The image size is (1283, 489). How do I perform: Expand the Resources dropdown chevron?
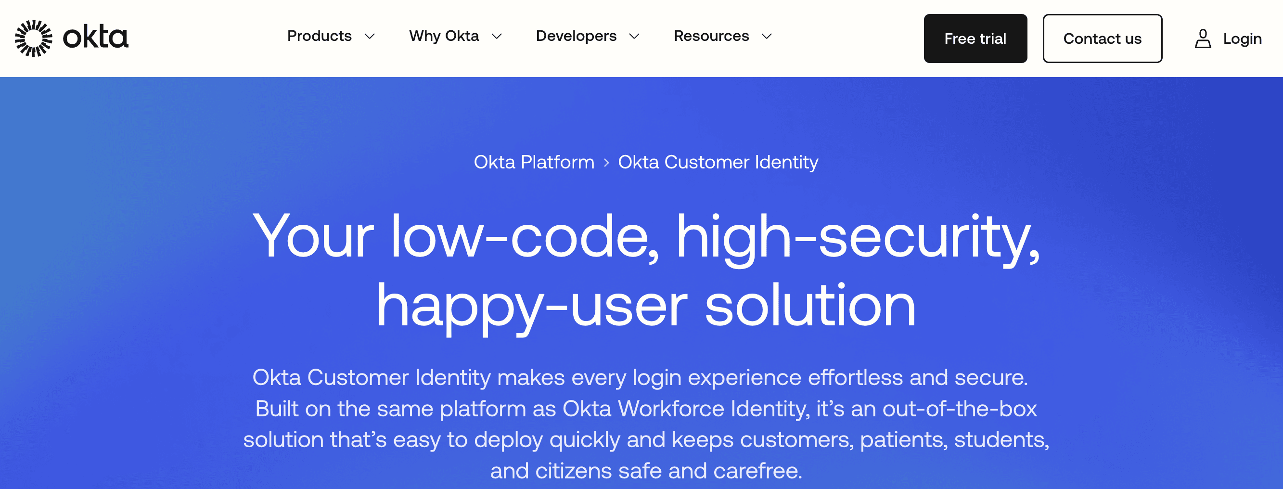click(767, 37)
